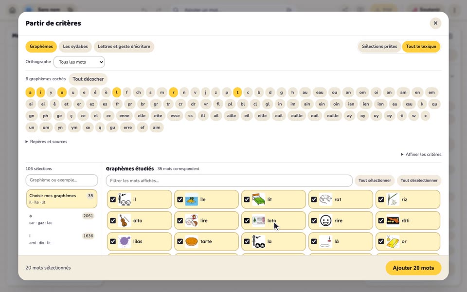Select the grapheme chip 'ch'

139,92
